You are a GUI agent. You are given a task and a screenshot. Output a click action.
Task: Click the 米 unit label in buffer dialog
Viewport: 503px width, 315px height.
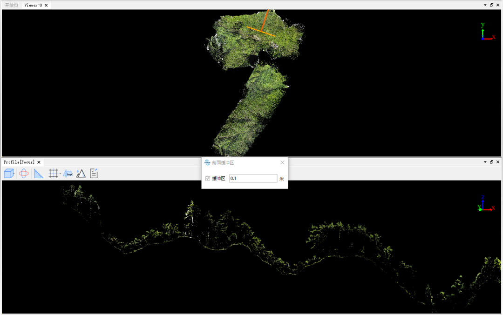(282, 179)
